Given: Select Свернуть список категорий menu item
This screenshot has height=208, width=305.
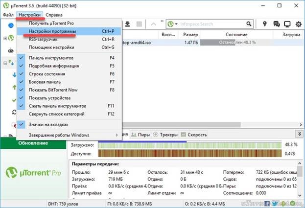Looking at the screenshot, I should [69, 114].
